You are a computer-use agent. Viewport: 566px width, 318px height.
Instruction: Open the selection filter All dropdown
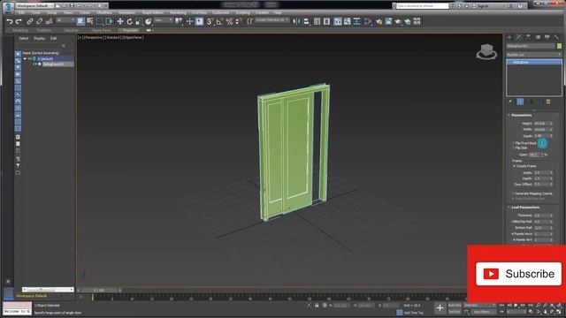tap(65, 20)
